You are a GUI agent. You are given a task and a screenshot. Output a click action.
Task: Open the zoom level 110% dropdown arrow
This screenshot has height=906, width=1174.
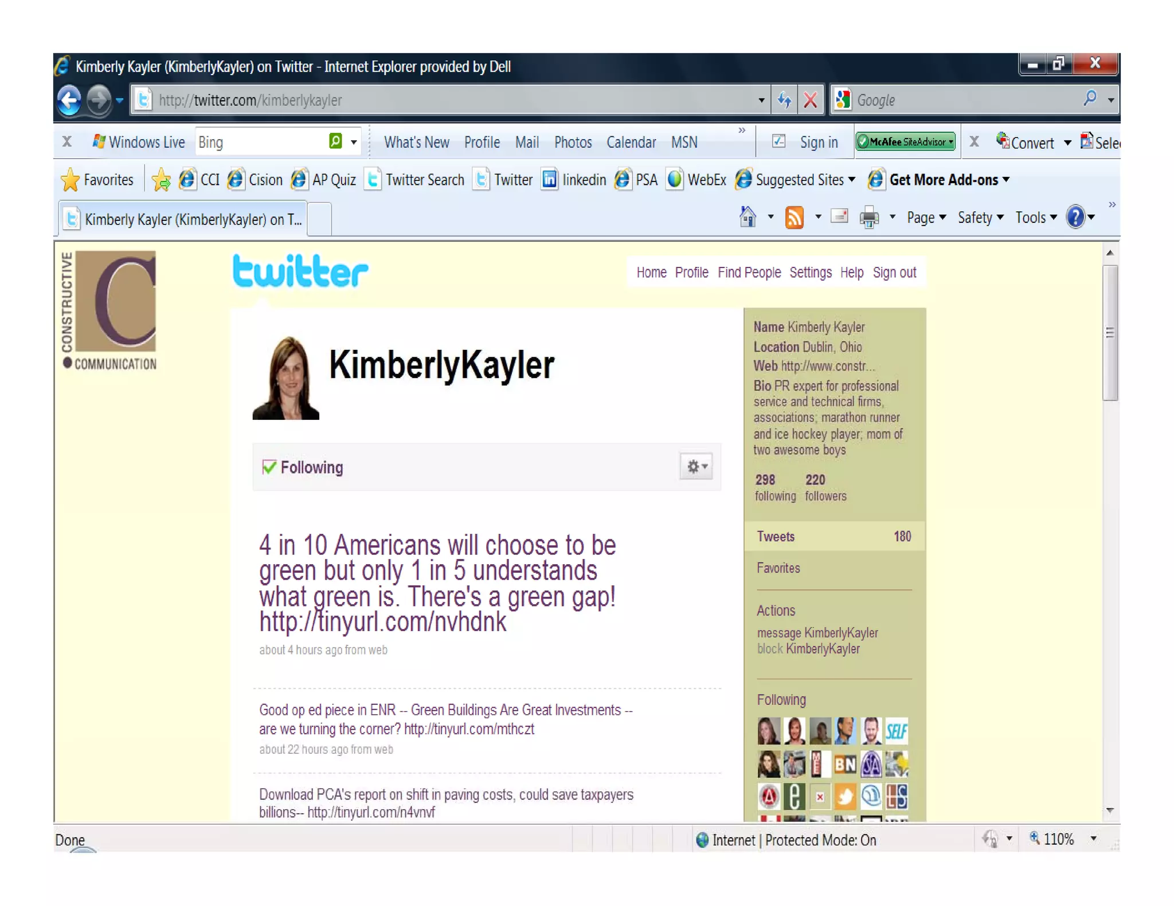click(x=1093, y=839)
